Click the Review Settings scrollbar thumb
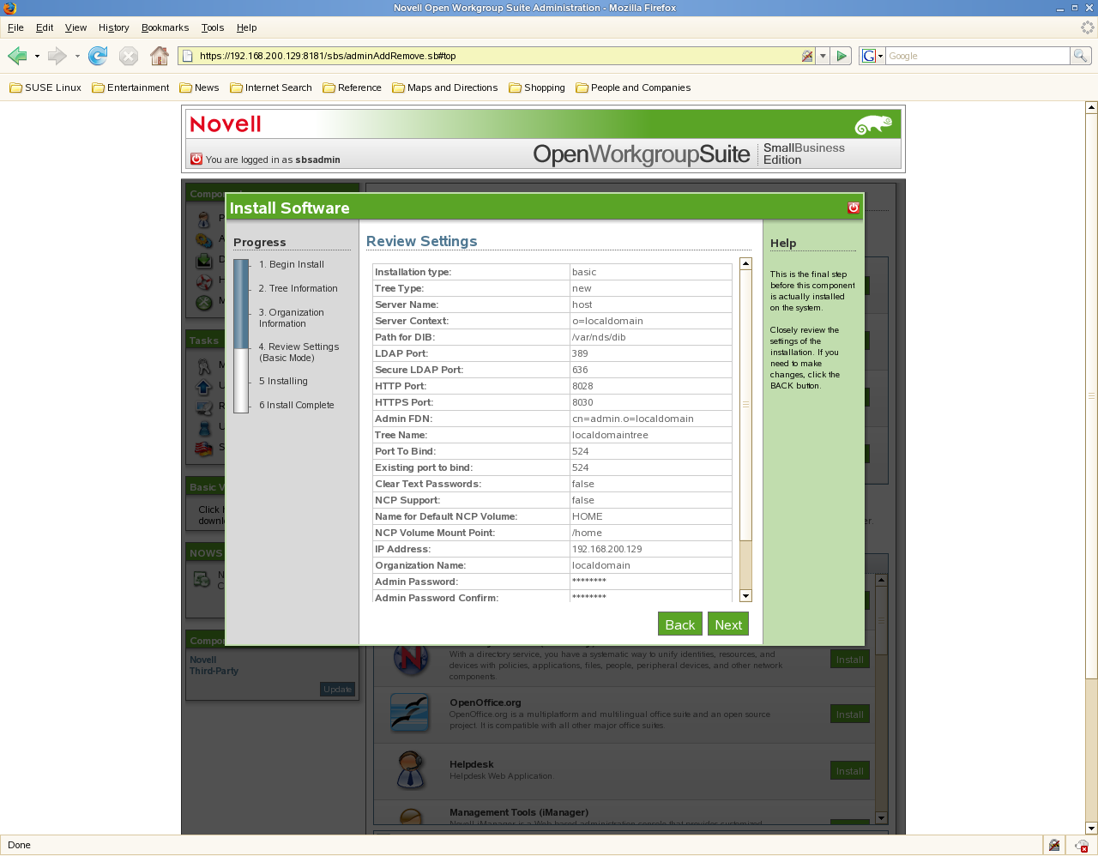This screenshot has height=856, width=1098. tap(745, 405)
